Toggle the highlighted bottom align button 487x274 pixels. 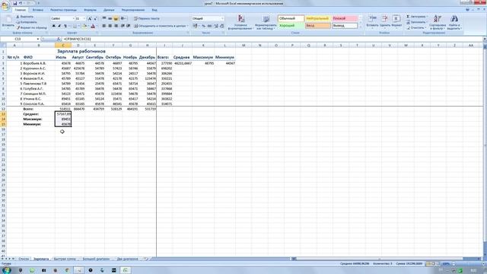pos(116,18)
